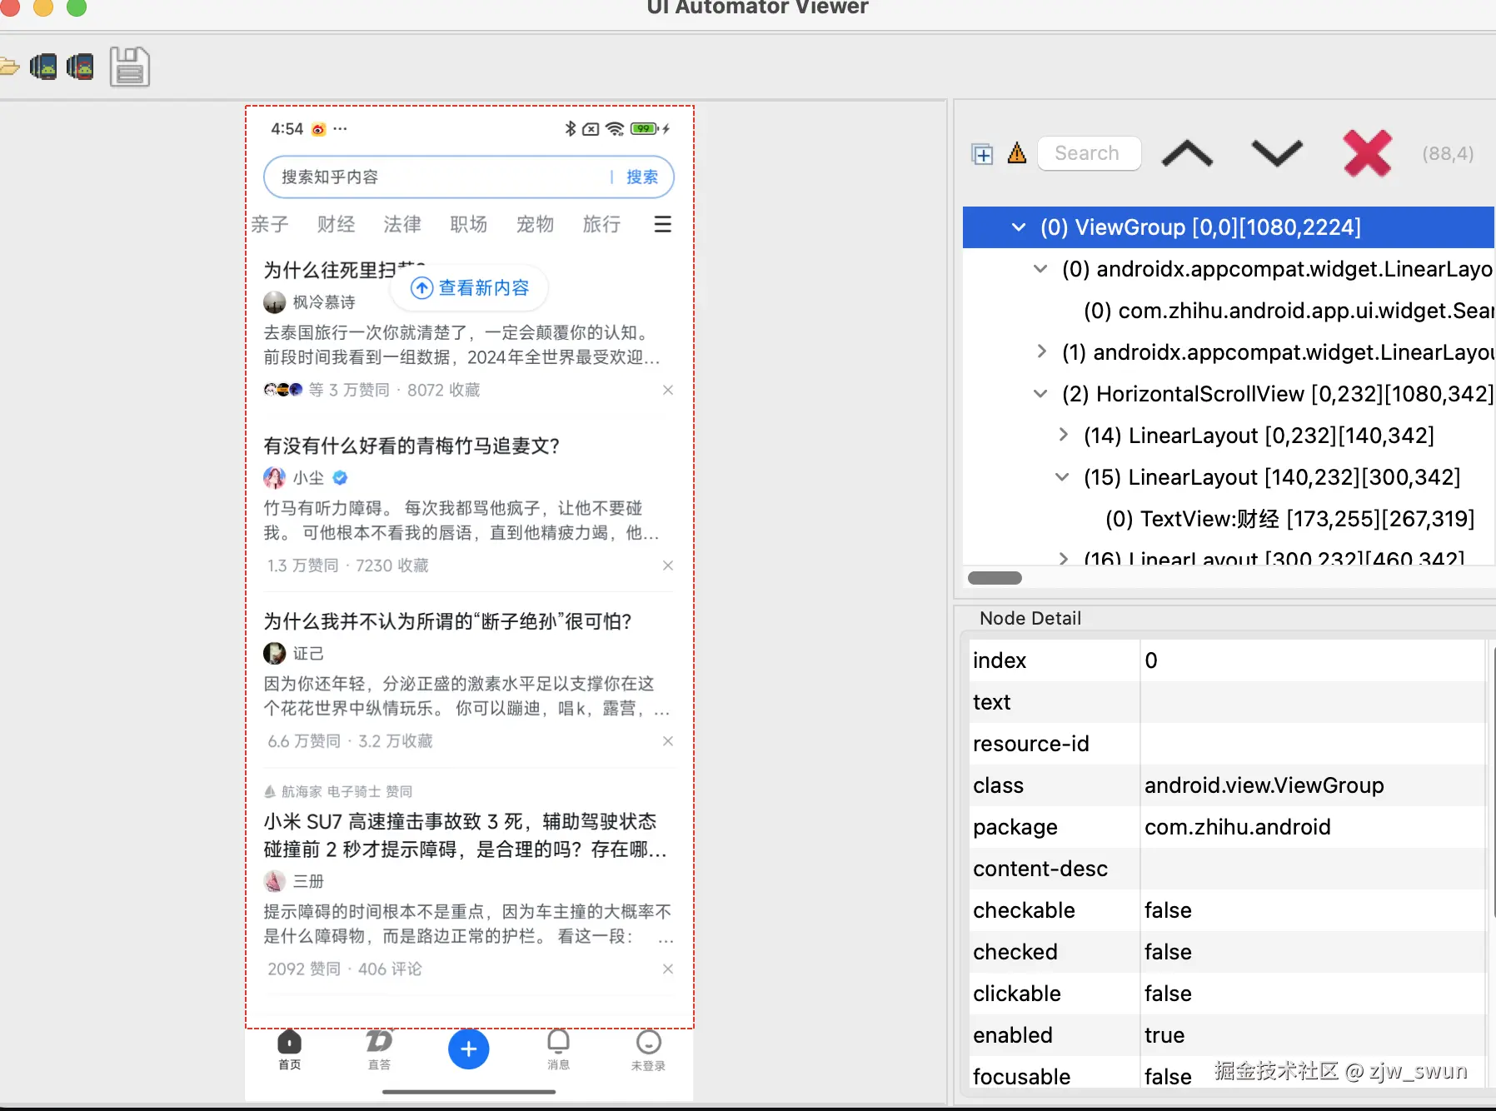
Task: Click the clickable row's false value
Action: click(x=1168, y=994)
